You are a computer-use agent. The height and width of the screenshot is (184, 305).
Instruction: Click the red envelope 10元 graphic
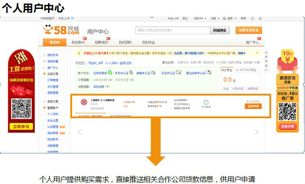pos(288,61)
